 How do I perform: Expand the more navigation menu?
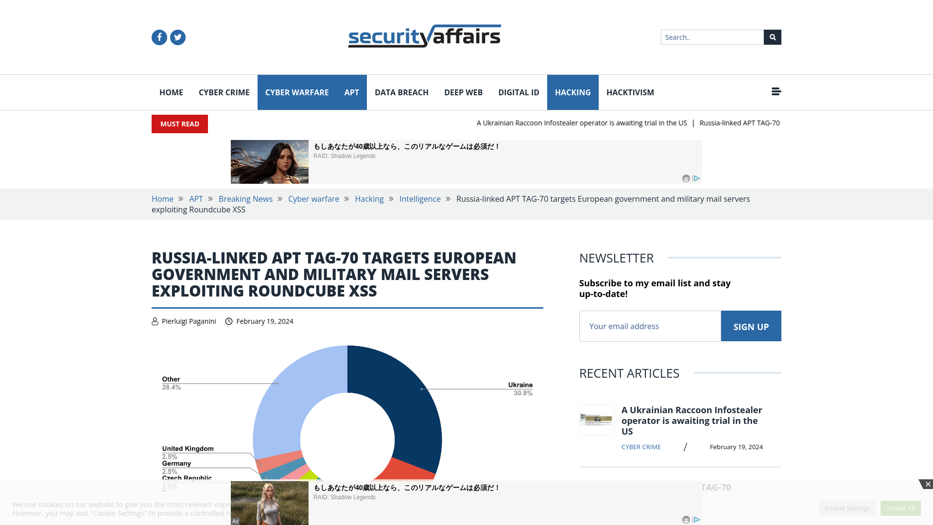coord(776,91)
